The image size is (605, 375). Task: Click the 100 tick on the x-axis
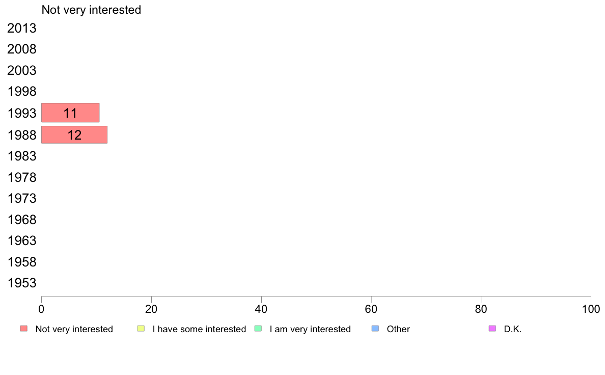pyautogui.click(x=591, y=309)
